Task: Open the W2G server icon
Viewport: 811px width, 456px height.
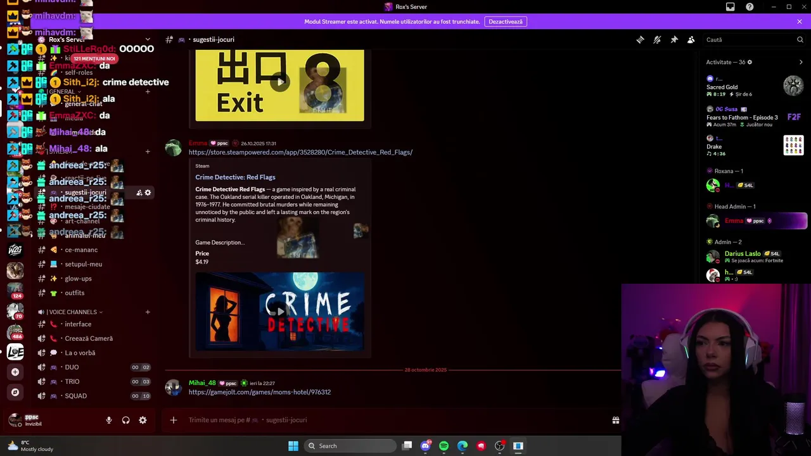Action: coord(15,250)
